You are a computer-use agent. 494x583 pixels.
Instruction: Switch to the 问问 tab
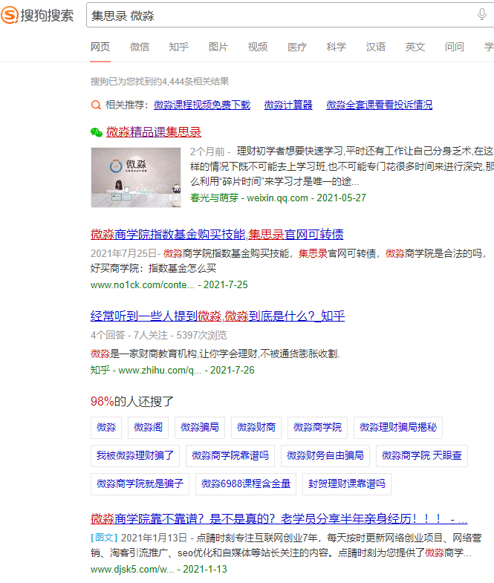coord(455,47)
